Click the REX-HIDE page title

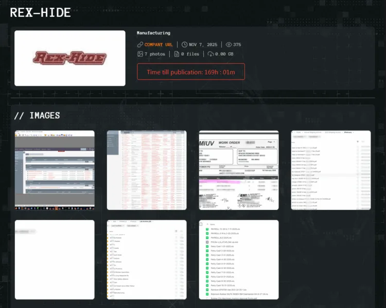point(40,12)
